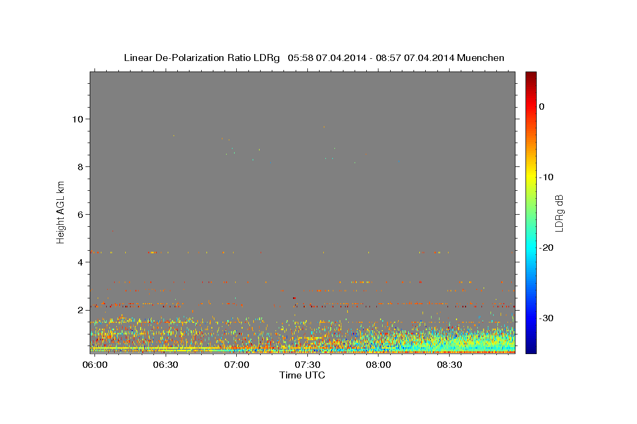Pick the dark red top of the colorbar
Image resolution: width=637 pixels, height=424 pixels.
point(531,75)
